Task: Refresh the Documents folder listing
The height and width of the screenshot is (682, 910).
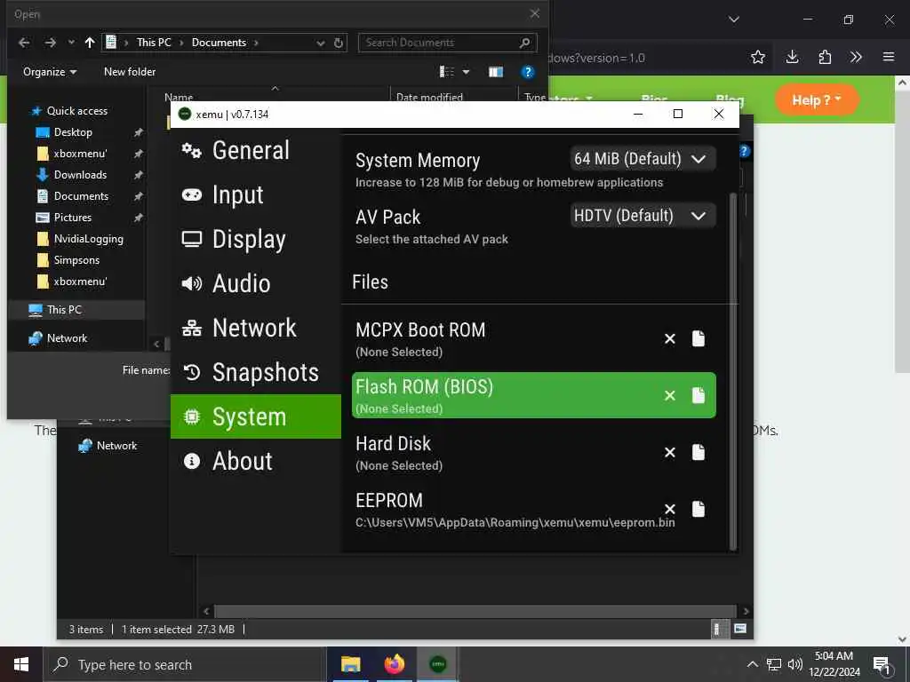Action: pos(339,43)
